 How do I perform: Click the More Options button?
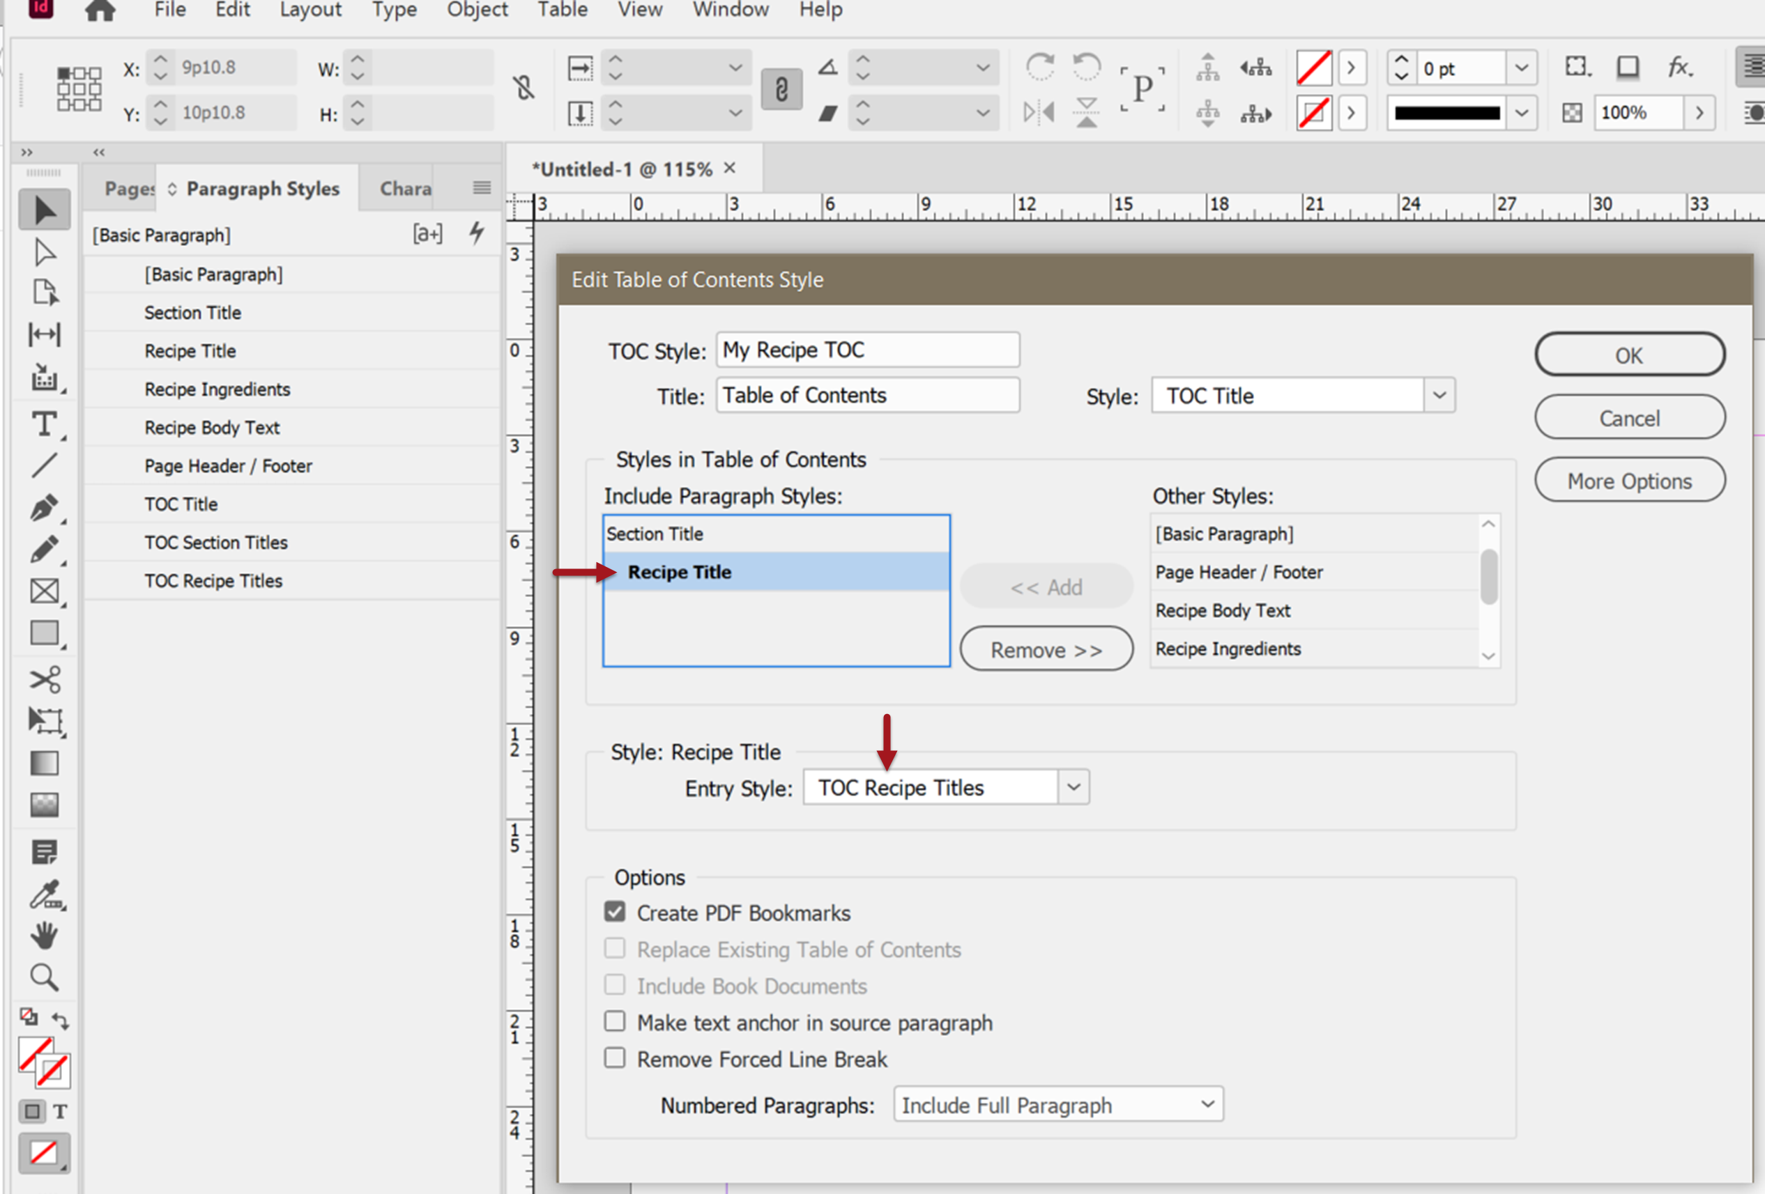coord(1630,480)
